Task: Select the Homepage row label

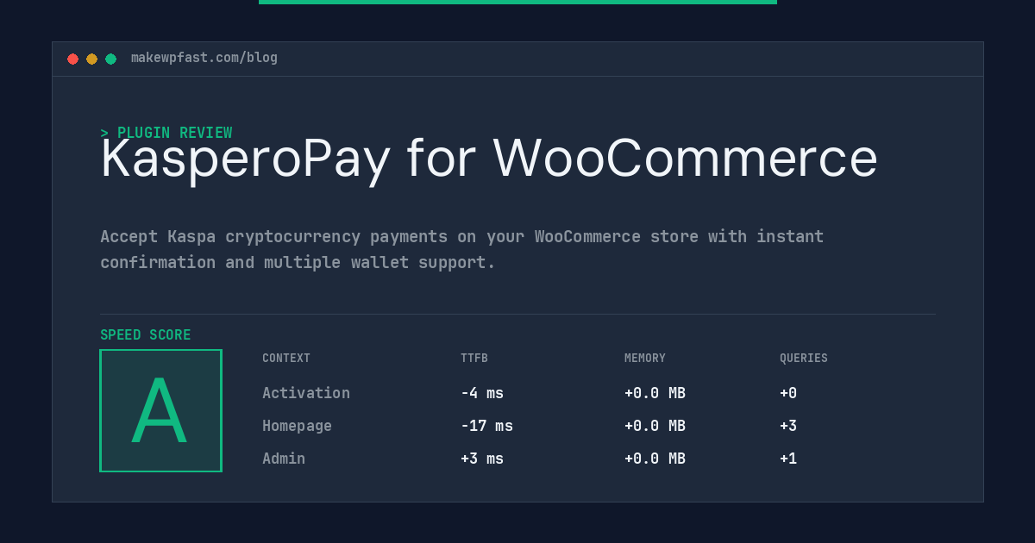Action: pos(297,426)
